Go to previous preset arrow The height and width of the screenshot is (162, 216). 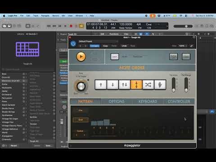tap(81, 46)
